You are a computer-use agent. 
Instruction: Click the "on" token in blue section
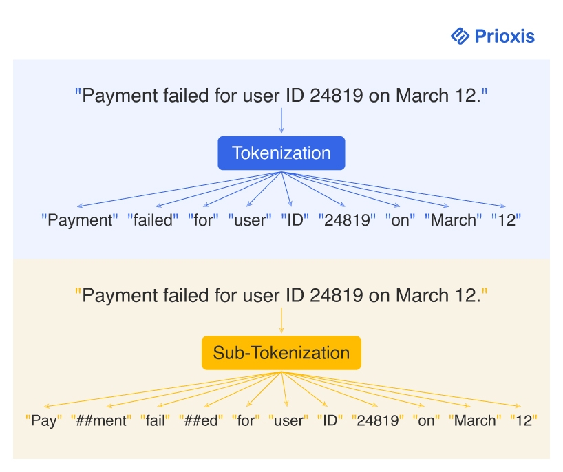click(400, 221)
